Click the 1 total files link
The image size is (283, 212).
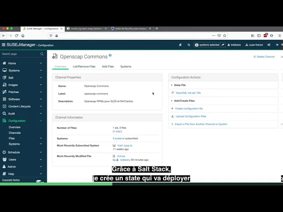click(x=117, y=132)
